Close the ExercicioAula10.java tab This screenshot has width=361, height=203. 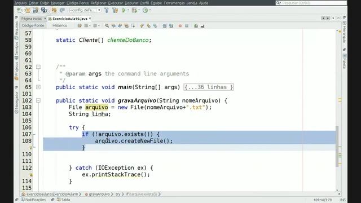[x=90, y=19]
